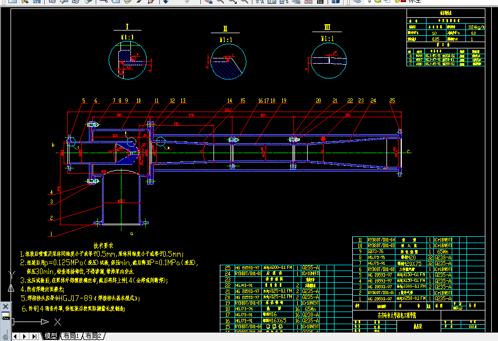
Task: Click the next-tab right arrow beside 模型
Action: click(25, 336)
